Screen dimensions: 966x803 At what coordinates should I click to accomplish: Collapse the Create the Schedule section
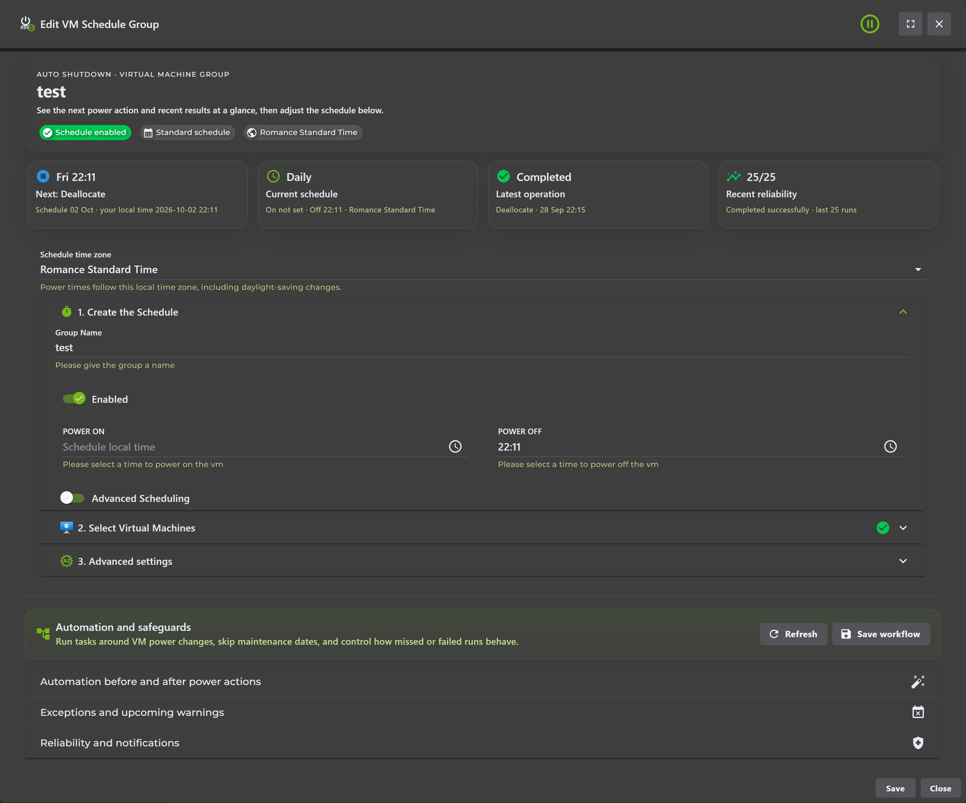(902, 312)
